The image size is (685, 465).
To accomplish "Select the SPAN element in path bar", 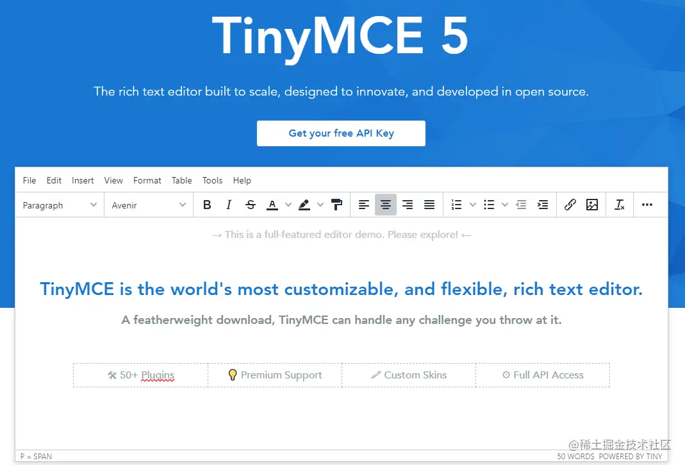I will click(42, 456).
